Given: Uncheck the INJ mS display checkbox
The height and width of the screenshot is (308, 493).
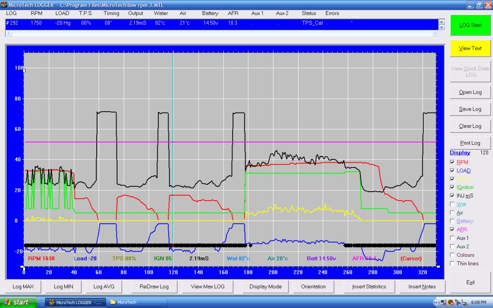Looking at the screenshot, I should pos(452,196).
